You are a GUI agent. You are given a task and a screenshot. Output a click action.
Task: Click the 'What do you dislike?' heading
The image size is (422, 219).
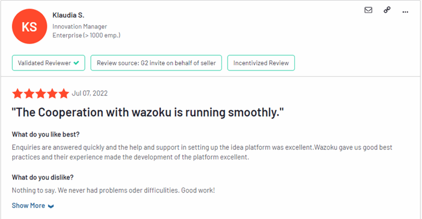(x=43, y=177)
